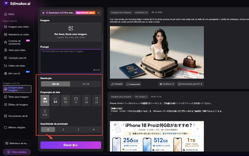
Task: Click the Gerar generate button
Action: point(71,145)
